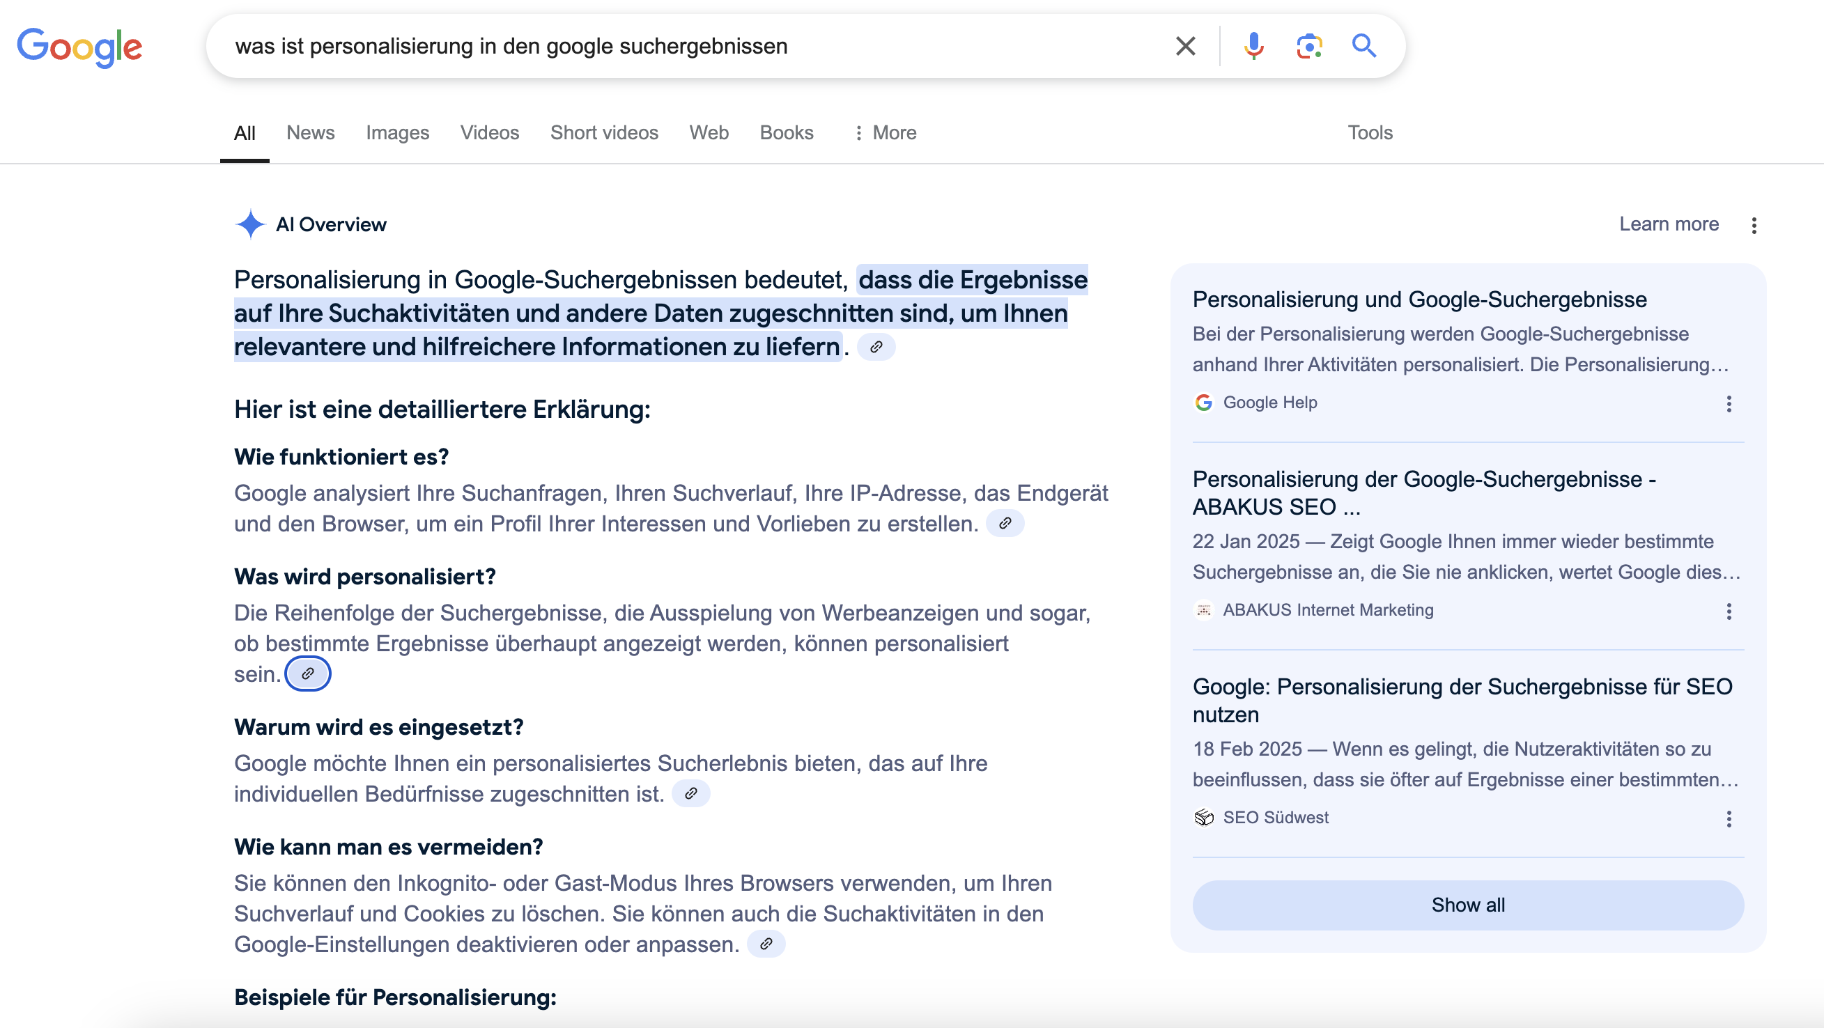Click the link chip in 'Wie kann man es vermeiden?'

pyautogui.click(x=767, y=943)
